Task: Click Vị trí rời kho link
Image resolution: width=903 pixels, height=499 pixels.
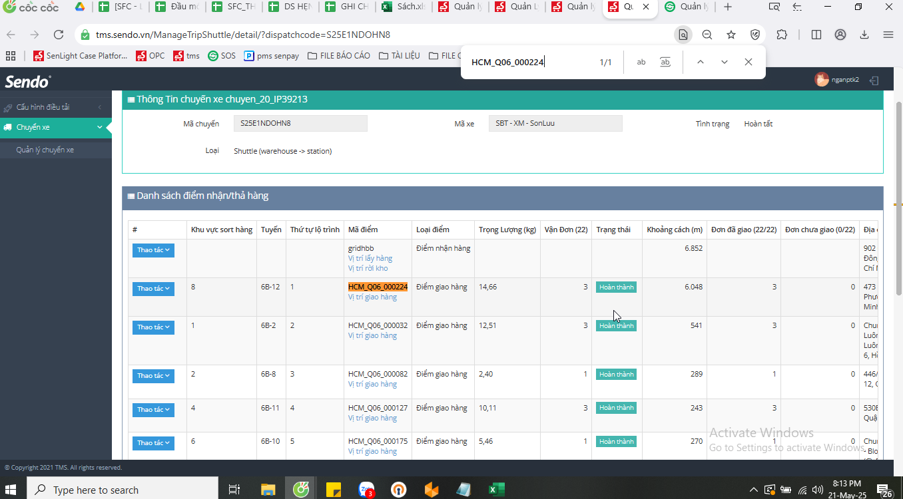Action: point(368,268)
